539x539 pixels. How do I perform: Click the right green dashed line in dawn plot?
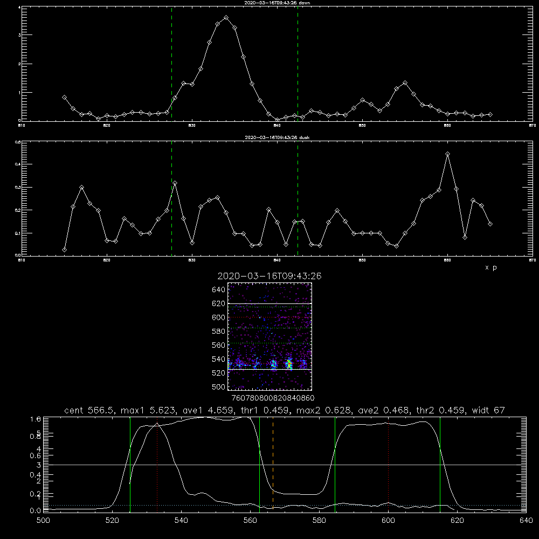click(x=298, y=64)
